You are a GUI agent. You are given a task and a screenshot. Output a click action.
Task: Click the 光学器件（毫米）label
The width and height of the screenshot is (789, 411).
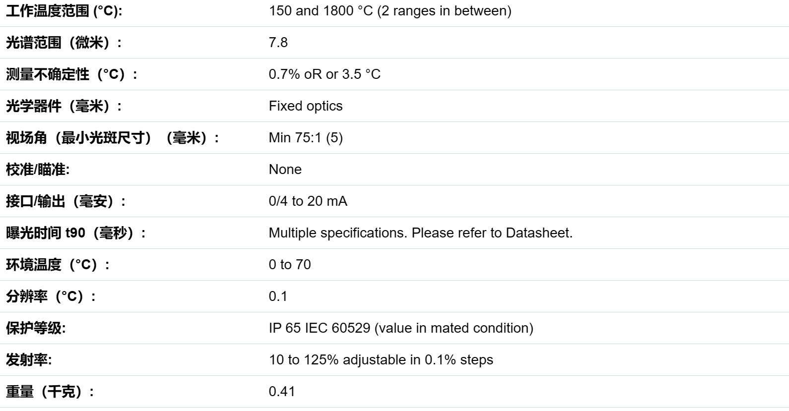point(64,106)
